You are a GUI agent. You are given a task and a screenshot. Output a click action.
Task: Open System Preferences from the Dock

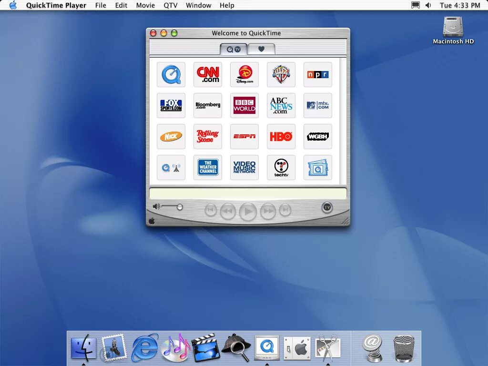point(297,348)
